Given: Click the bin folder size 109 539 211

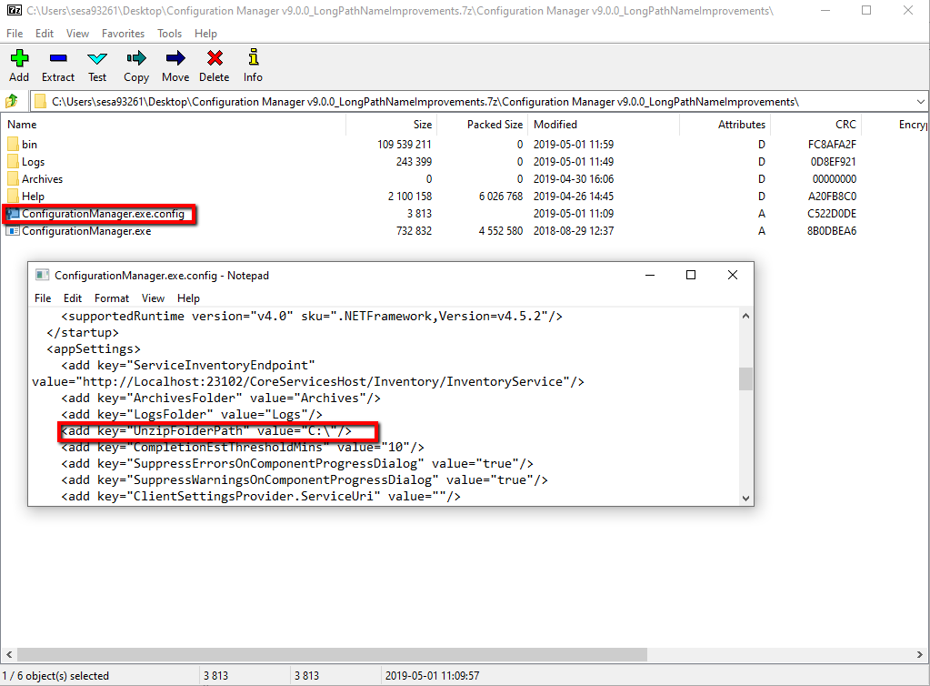Looking at the screenshot, I should point(405,144).
